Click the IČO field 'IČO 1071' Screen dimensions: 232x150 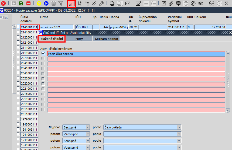pyautogui.click(x=84, y=27)
